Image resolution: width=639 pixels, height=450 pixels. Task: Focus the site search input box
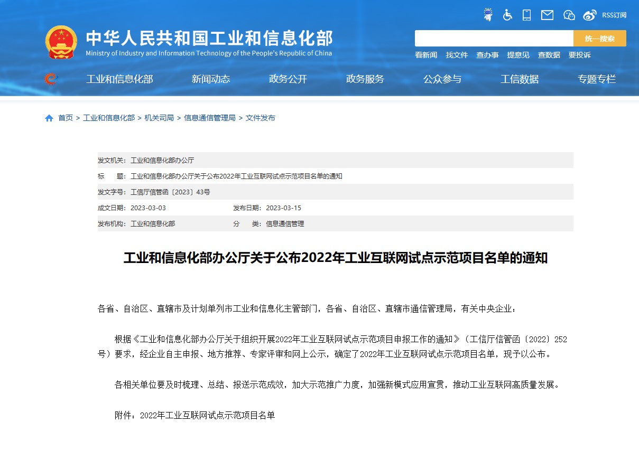(x=494, y=39)
